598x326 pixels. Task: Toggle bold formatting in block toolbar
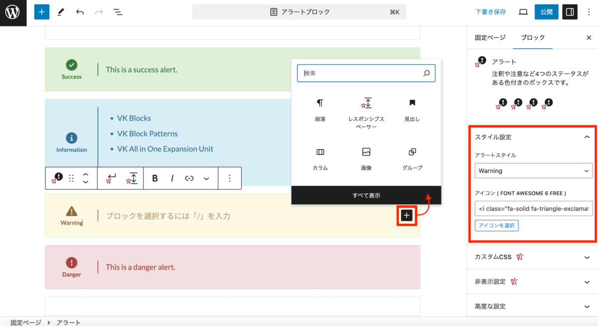tap(155, 178)
